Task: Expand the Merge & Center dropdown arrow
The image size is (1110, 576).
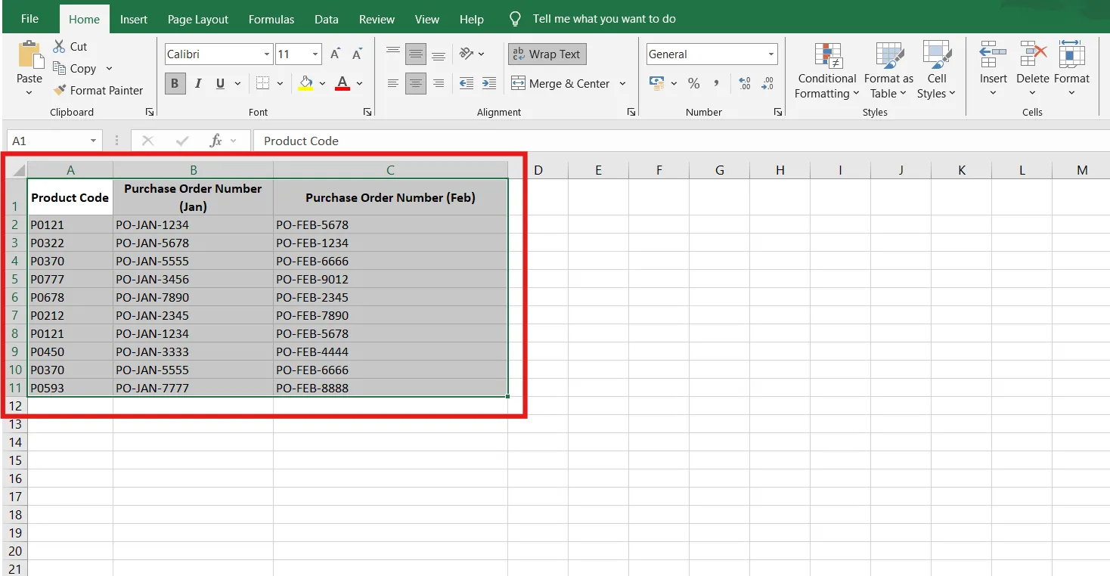Action: (623, 83)
